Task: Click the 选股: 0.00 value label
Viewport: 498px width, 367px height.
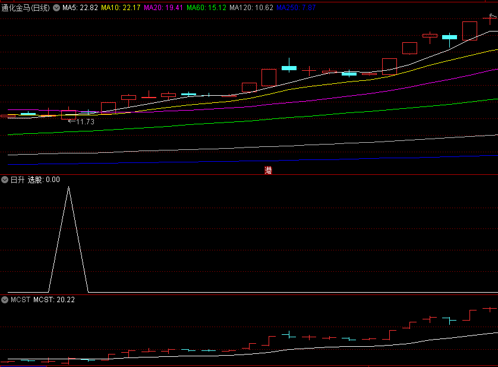Action: coord(44,180)
